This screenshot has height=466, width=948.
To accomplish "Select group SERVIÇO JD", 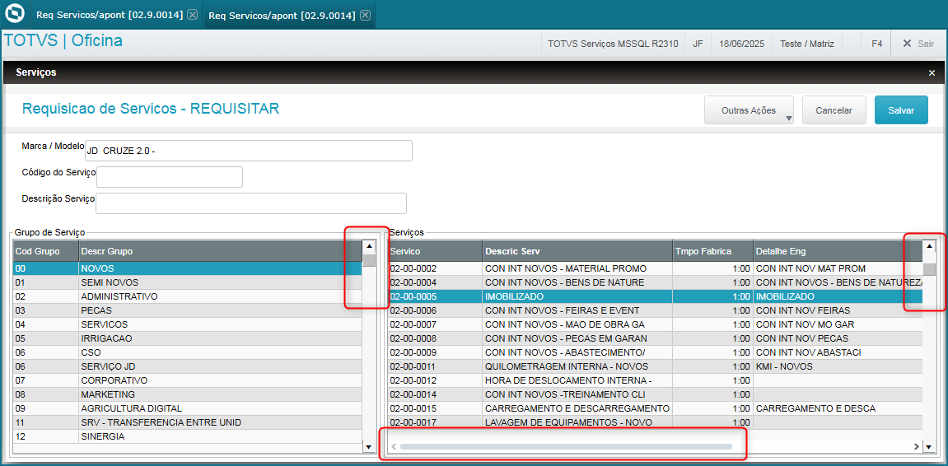I will coord(188,366).
